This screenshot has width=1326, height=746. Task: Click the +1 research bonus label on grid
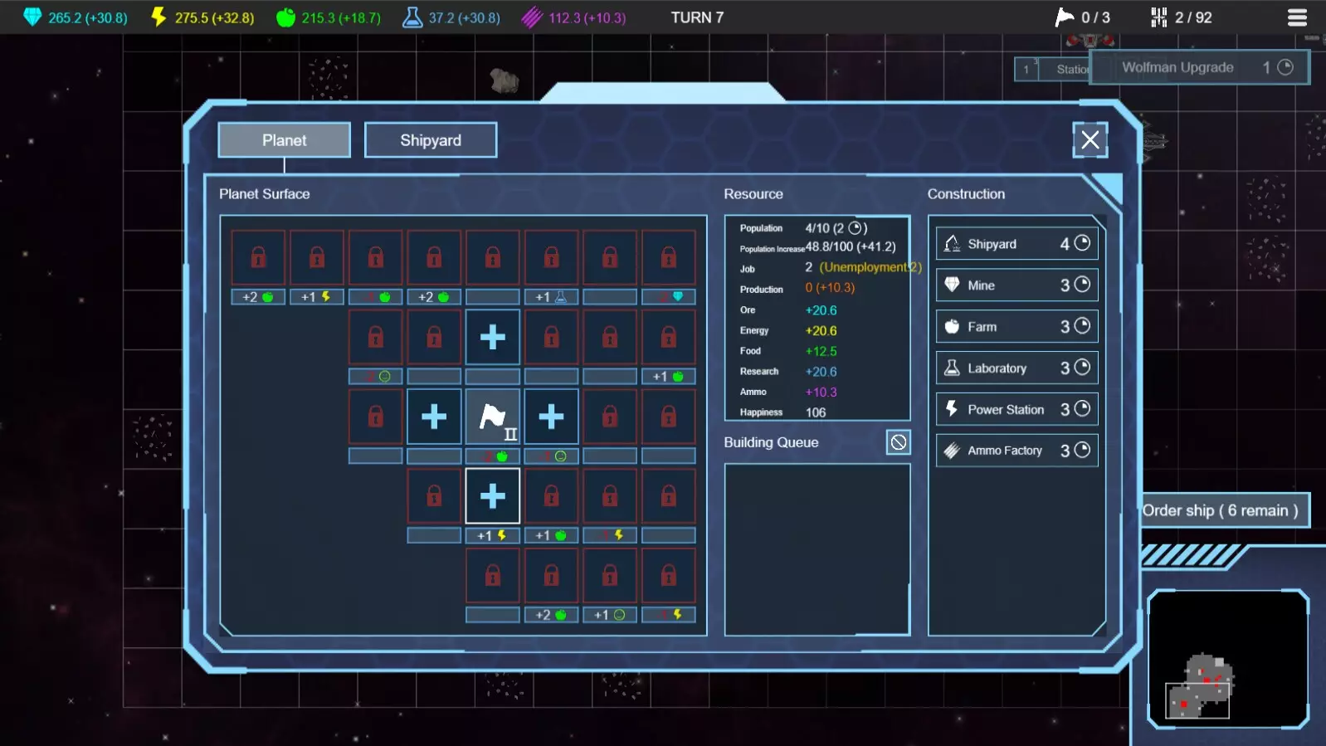click(551, 297)
